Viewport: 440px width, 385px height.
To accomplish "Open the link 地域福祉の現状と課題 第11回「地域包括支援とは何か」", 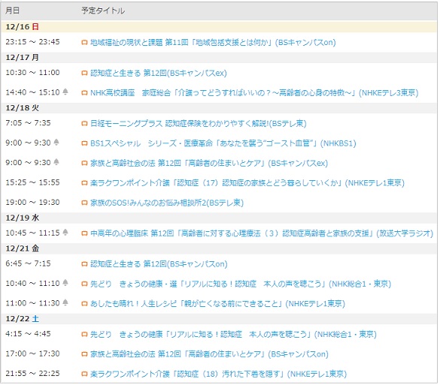I will [213, 43].
